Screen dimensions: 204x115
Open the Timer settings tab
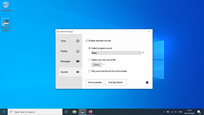[x=70, y=41]
